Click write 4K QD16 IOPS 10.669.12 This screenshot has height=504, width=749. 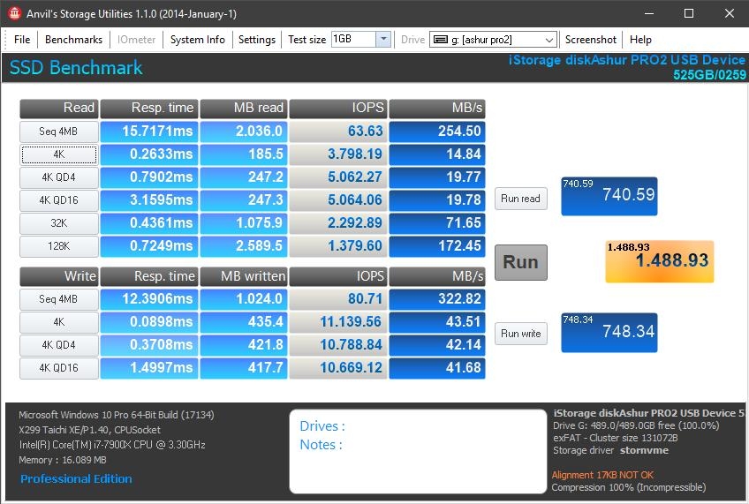click(x=338, y=368)
